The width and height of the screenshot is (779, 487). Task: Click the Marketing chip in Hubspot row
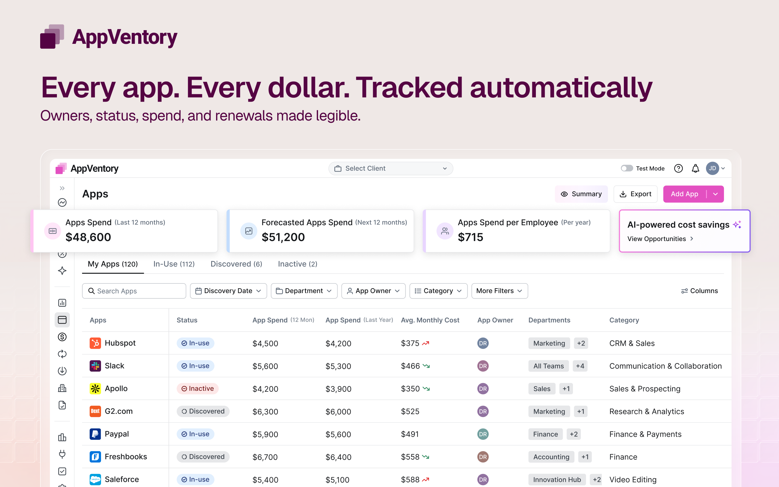pos(549,343)
